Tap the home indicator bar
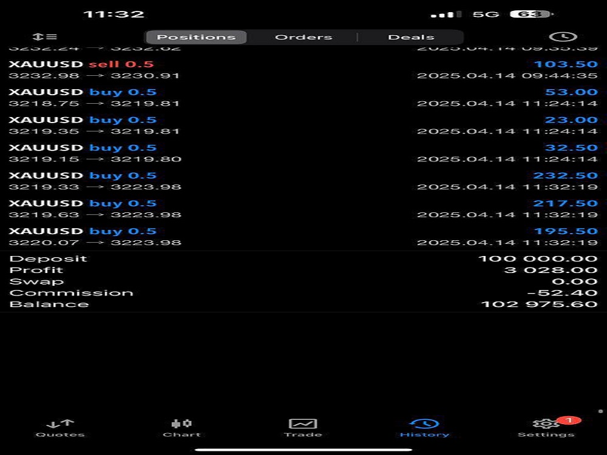607x455 pixels. click(303, 450)
